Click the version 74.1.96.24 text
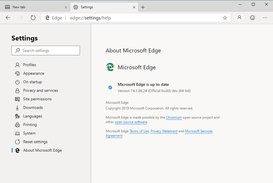The height and width of the screenshot is (183, 273). [x=154, y=91]
